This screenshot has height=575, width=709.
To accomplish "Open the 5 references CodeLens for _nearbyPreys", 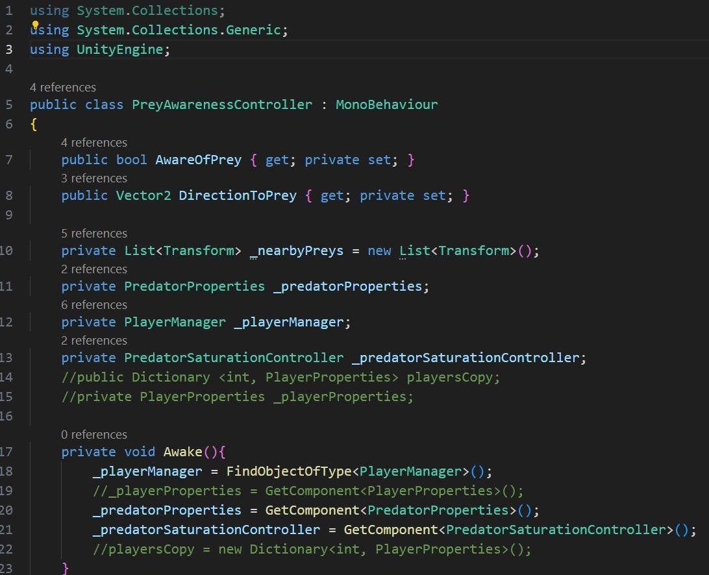I will [94, 233].
